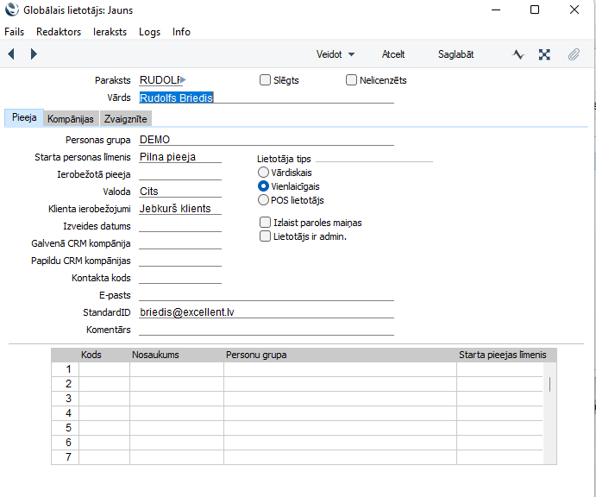596x497 pixels.
Task: Click into the E-pasts input field
Action: click(x=266, y=294)
